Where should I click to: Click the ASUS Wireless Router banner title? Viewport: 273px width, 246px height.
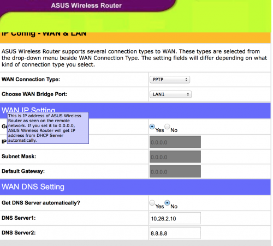coord(86,5)
